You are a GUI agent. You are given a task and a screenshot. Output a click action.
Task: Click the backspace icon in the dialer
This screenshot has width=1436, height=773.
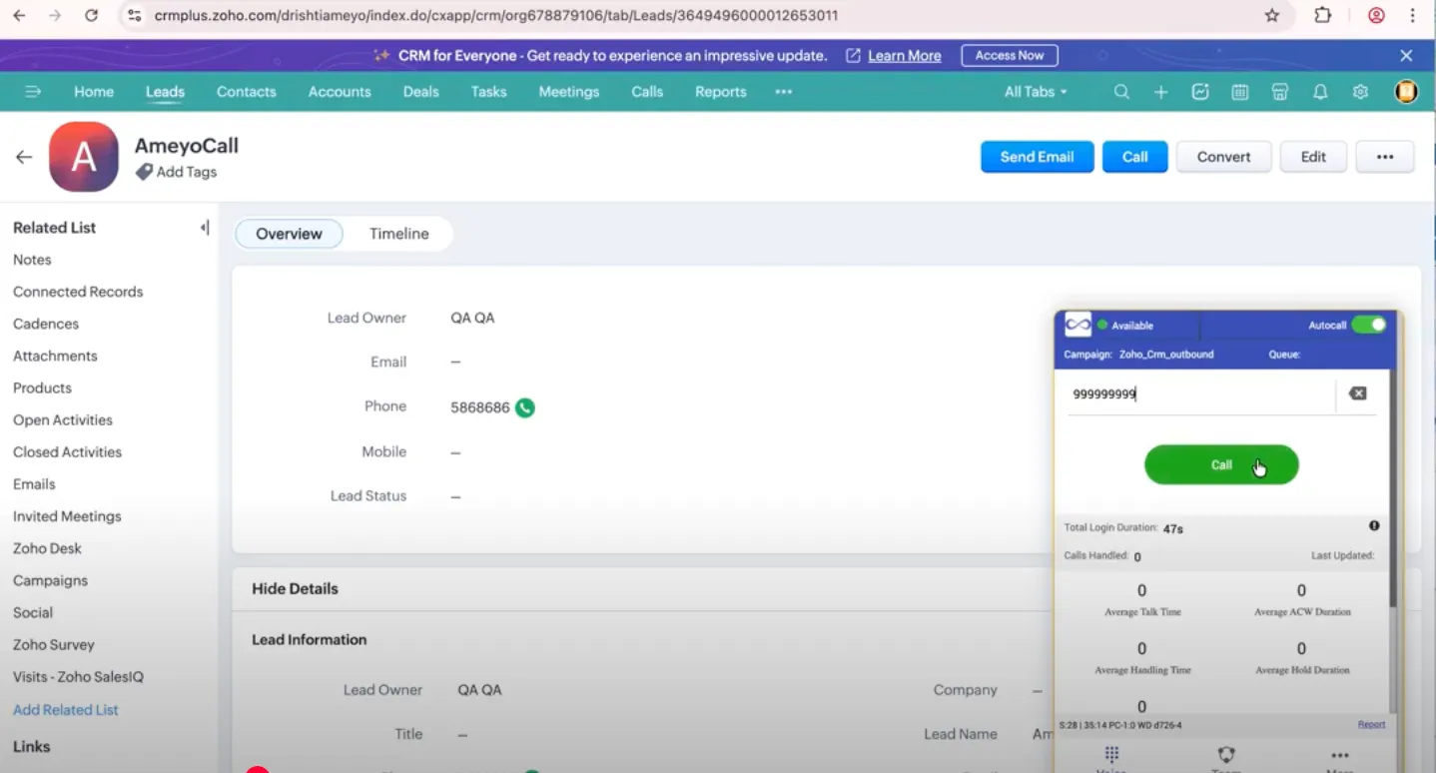point(1357,393)
